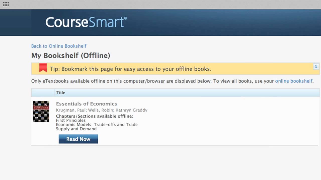Image resolution: width=321 pixels, height=180 pixels.
Task: Open the apps grid icon at top-left
Action: [x=6, y=4]
